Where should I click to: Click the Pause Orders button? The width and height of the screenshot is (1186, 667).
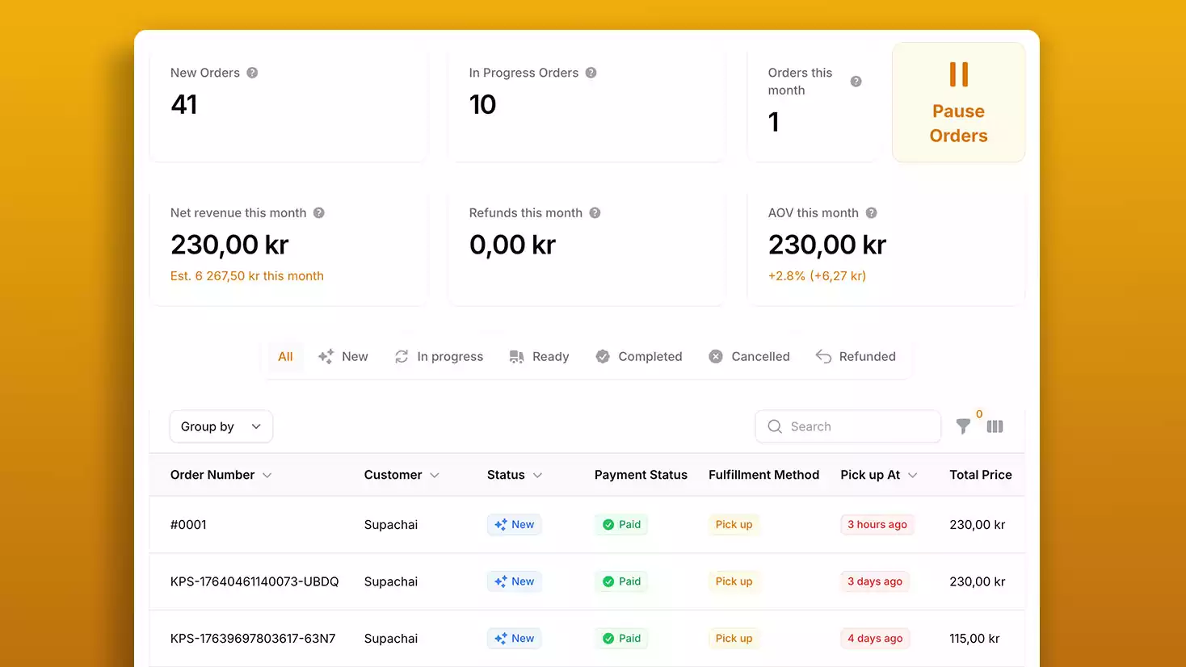click(958, 103)
